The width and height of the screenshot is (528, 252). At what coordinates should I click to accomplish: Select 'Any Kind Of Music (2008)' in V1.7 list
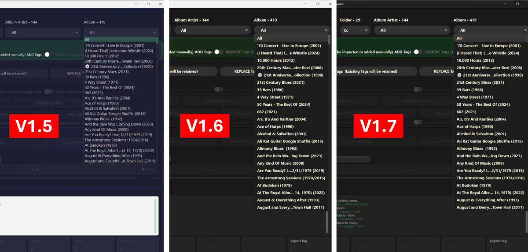[x=491, y=163]
